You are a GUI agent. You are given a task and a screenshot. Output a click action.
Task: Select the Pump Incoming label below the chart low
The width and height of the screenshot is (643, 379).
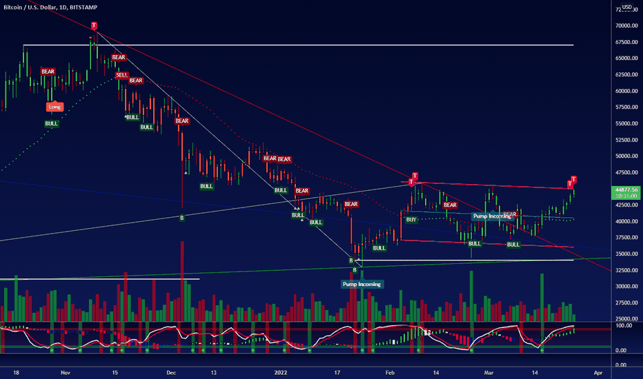click(362, 284)
